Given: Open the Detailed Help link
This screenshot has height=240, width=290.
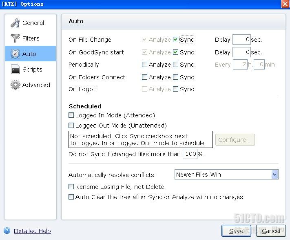Looking at the screenshot, I should point(32,231).
